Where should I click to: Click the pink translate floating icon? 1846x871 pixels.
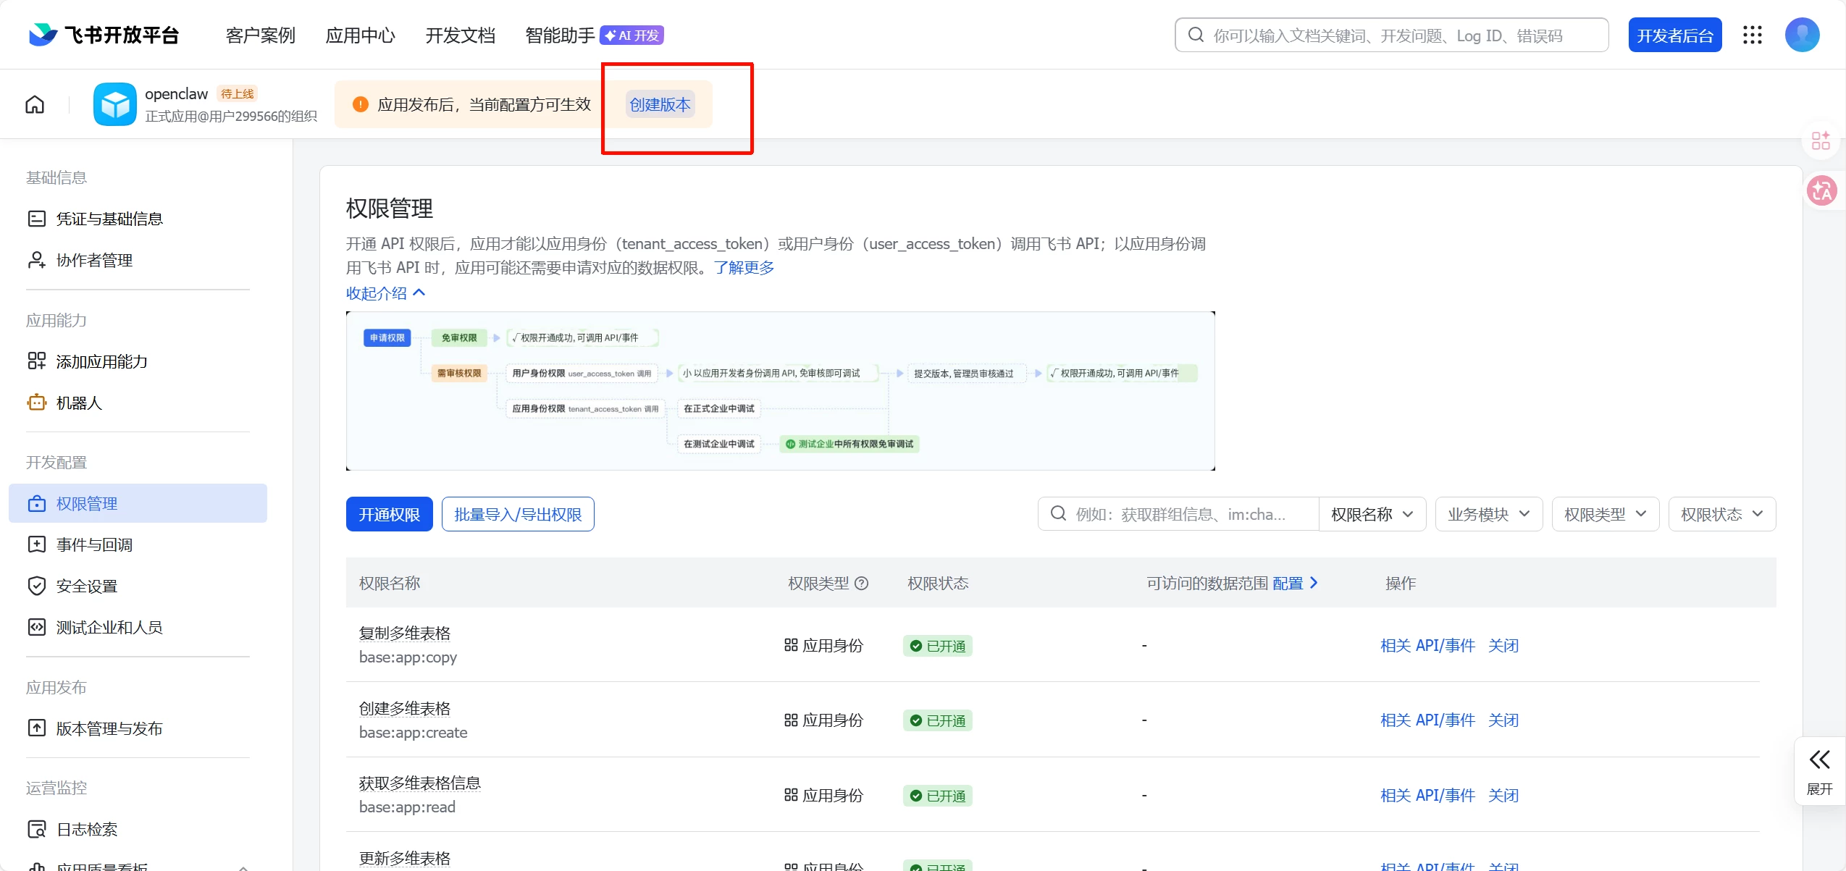click(1821, 191)
